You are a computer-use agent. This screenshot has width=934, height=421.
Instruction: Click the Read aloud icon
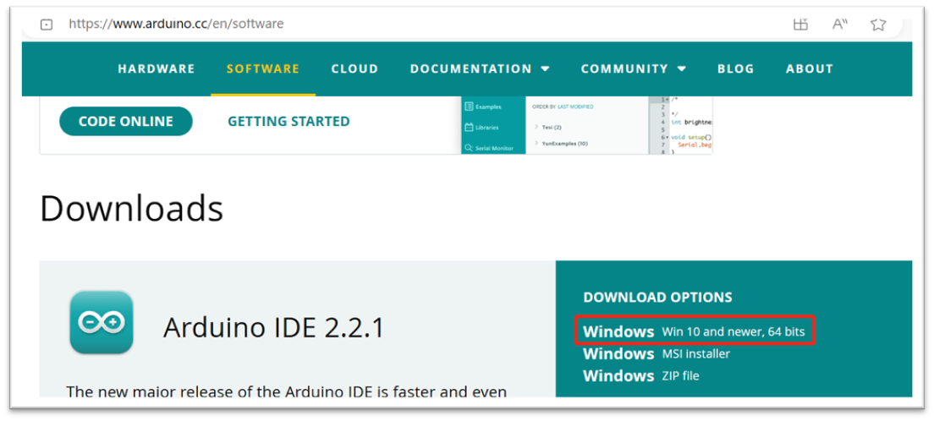click(x=840, y=25)
